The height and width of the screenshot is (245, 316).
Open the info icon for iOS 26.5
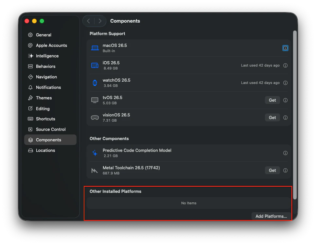pos(285,66)
